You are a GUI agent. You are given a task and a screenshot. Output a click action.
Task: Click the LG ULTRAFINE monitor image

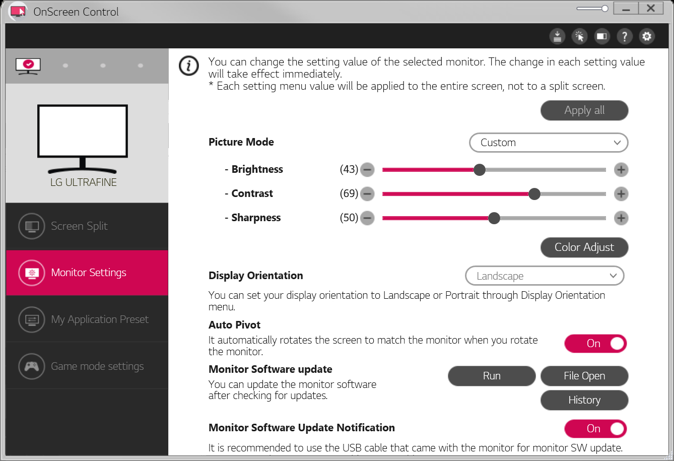pyautogui.click(x=83, y=140)
